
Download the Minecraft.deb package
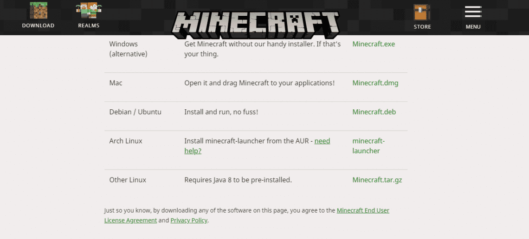pos(374,112)
